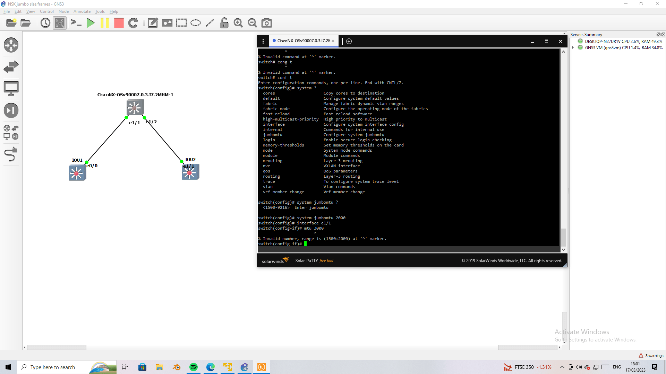Toggle interface labels visibility
This screenshot has height=374, width=666.
(x=60, y=23)
